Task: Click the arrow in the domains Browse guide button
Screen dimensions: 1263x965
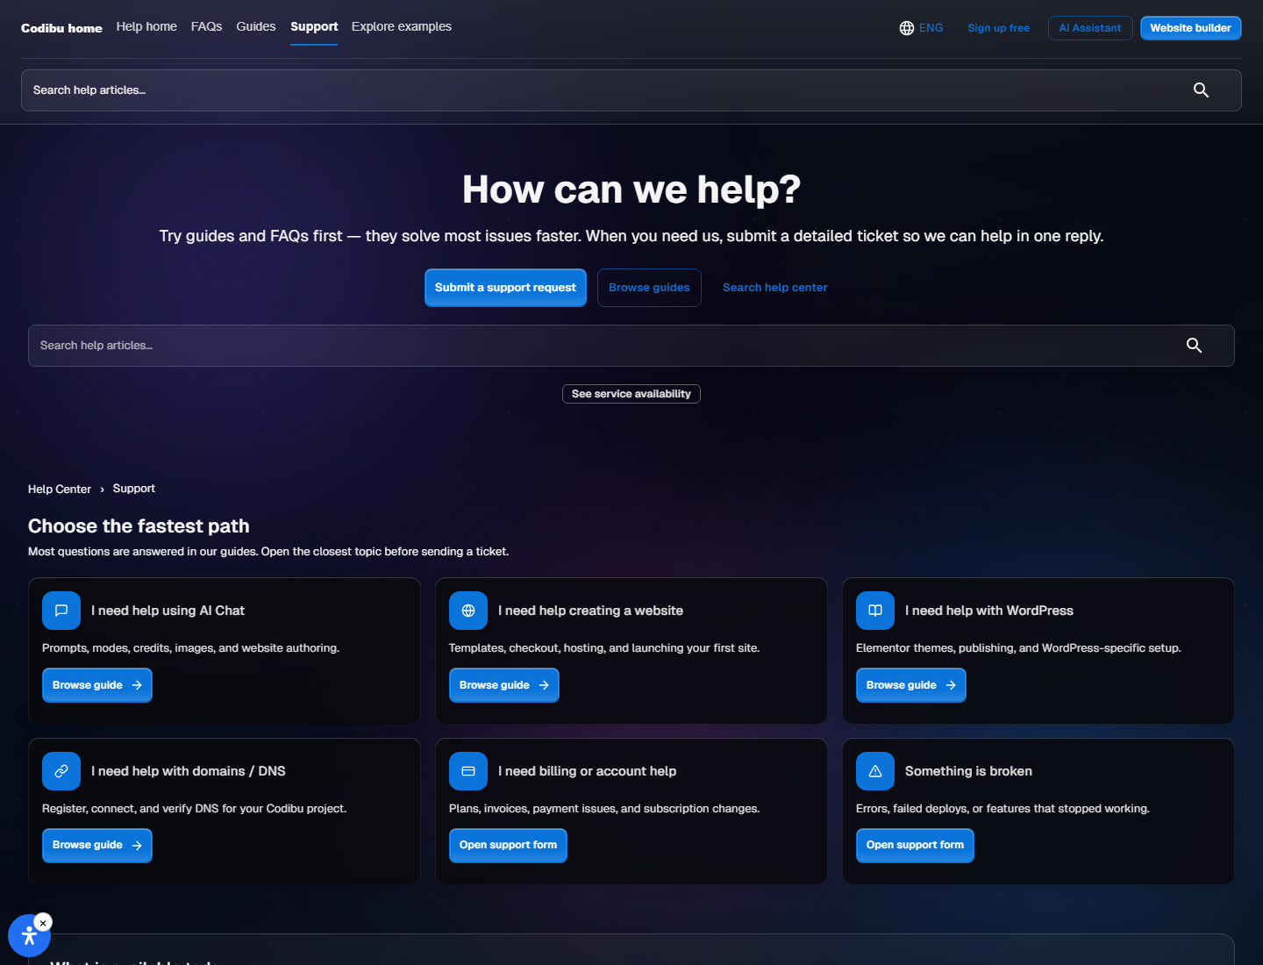Action: coord(137,846)
